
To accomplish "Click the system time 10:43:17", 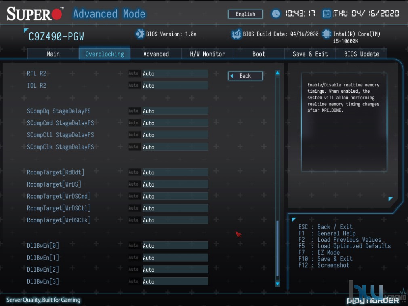I will point(300,13).
